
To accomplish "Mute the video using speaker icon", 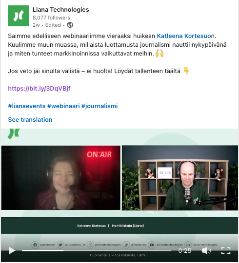I will [206, 251].
